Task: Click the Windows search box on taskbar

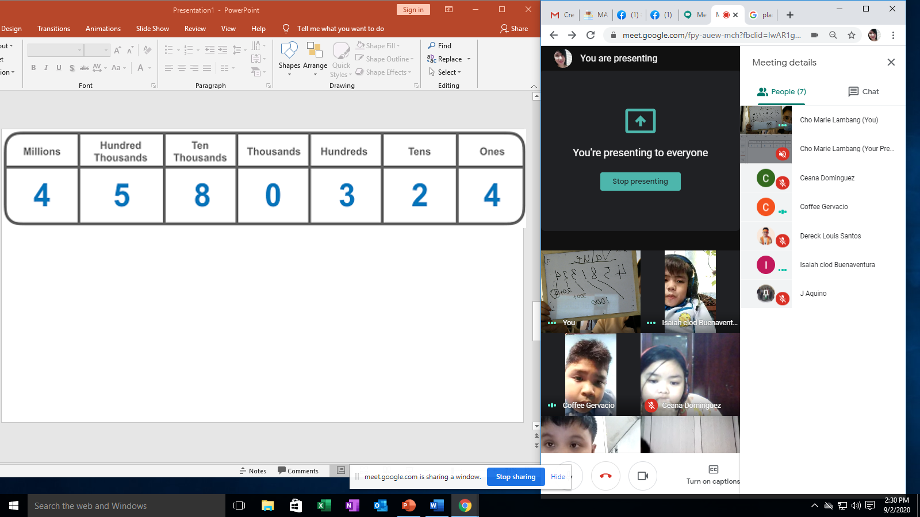Action: (x=126, y=506)
